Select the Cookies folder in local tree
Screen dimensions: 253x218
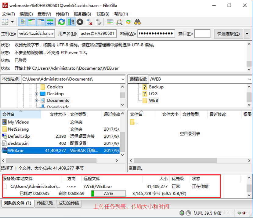pos(55,87)
